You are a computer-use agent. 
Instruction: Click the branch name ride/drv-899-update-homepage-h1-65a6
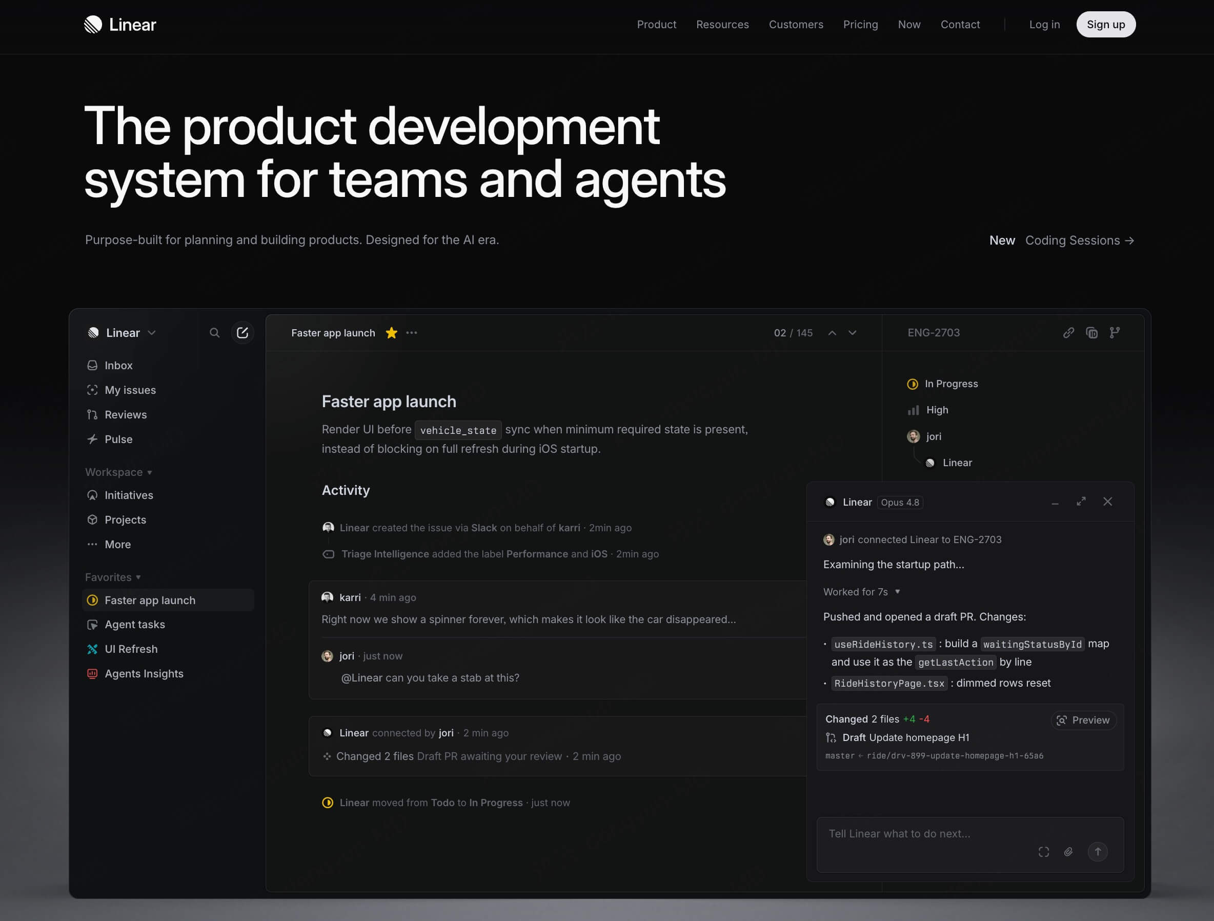pyautogui.click(x=955, y=756)
